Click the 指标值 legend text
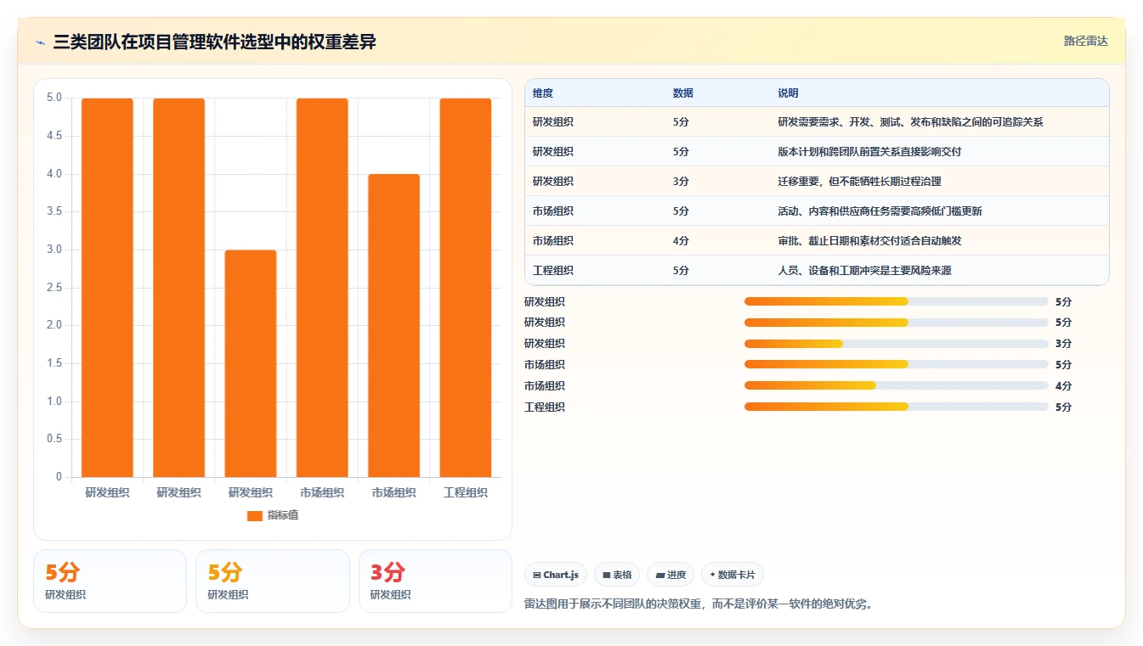 pyautogui.click(x=283, y=515)
